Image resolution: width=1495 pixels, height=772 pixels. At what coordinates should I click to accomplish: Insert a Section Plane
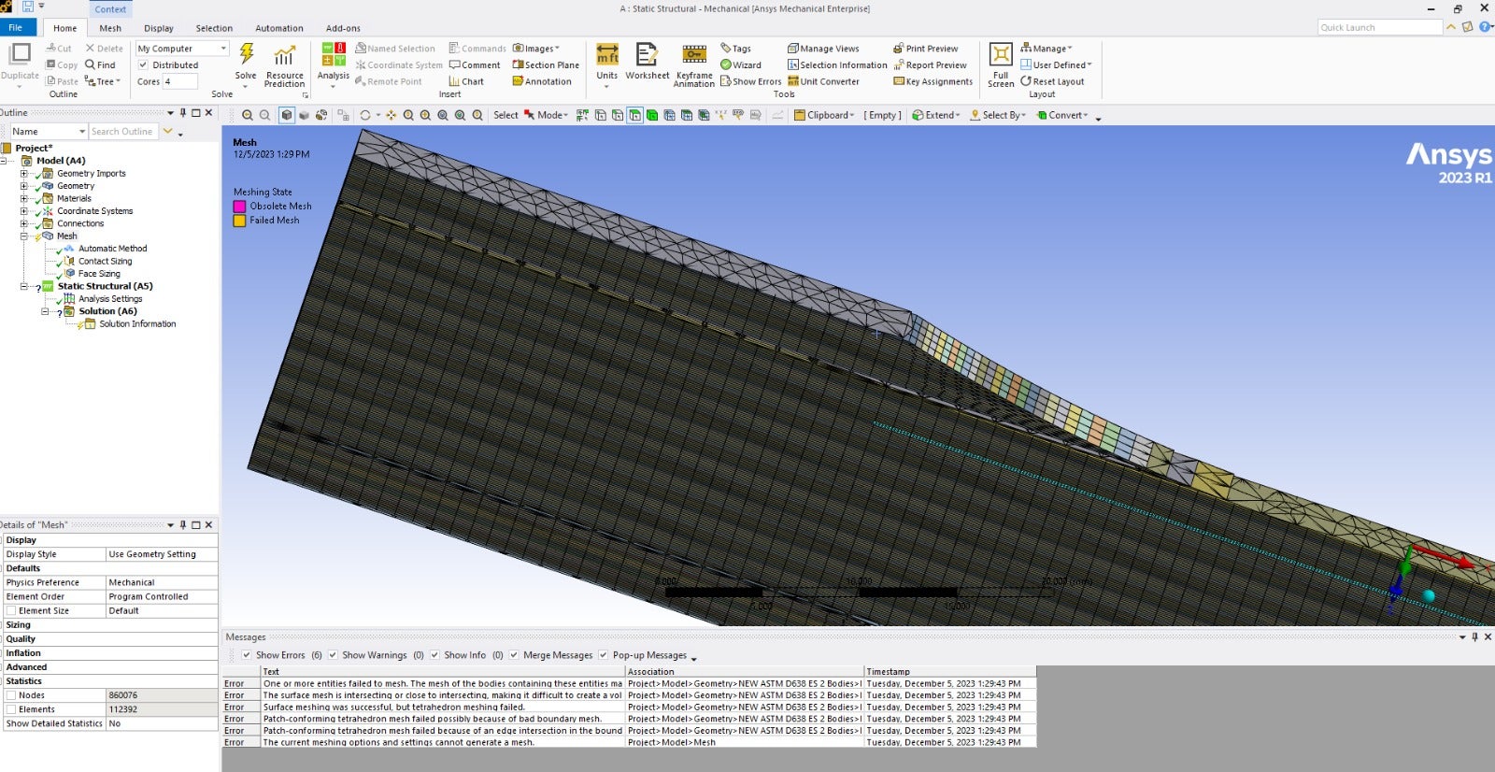tap(546, 64)
